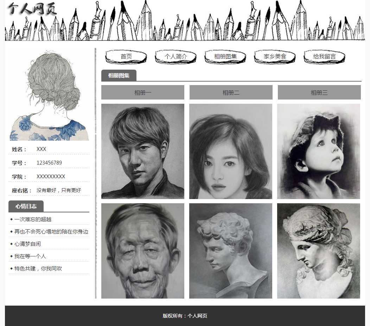The width and height of the screenshot is (370, 326).
Task: Go to the 首页 navigation button
Action: 126,57
